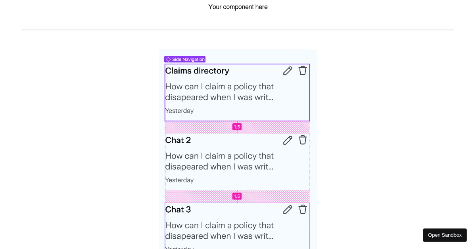Click trash icon for Chat 2

tap(303, 140)
